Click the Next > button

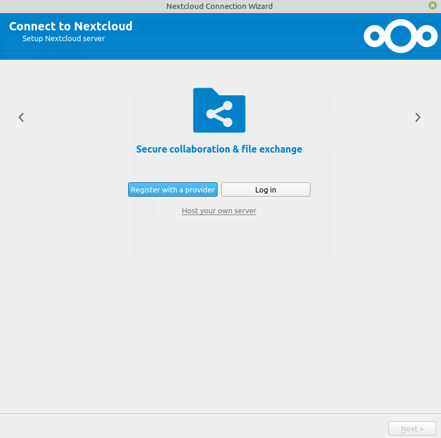(412, 428)
